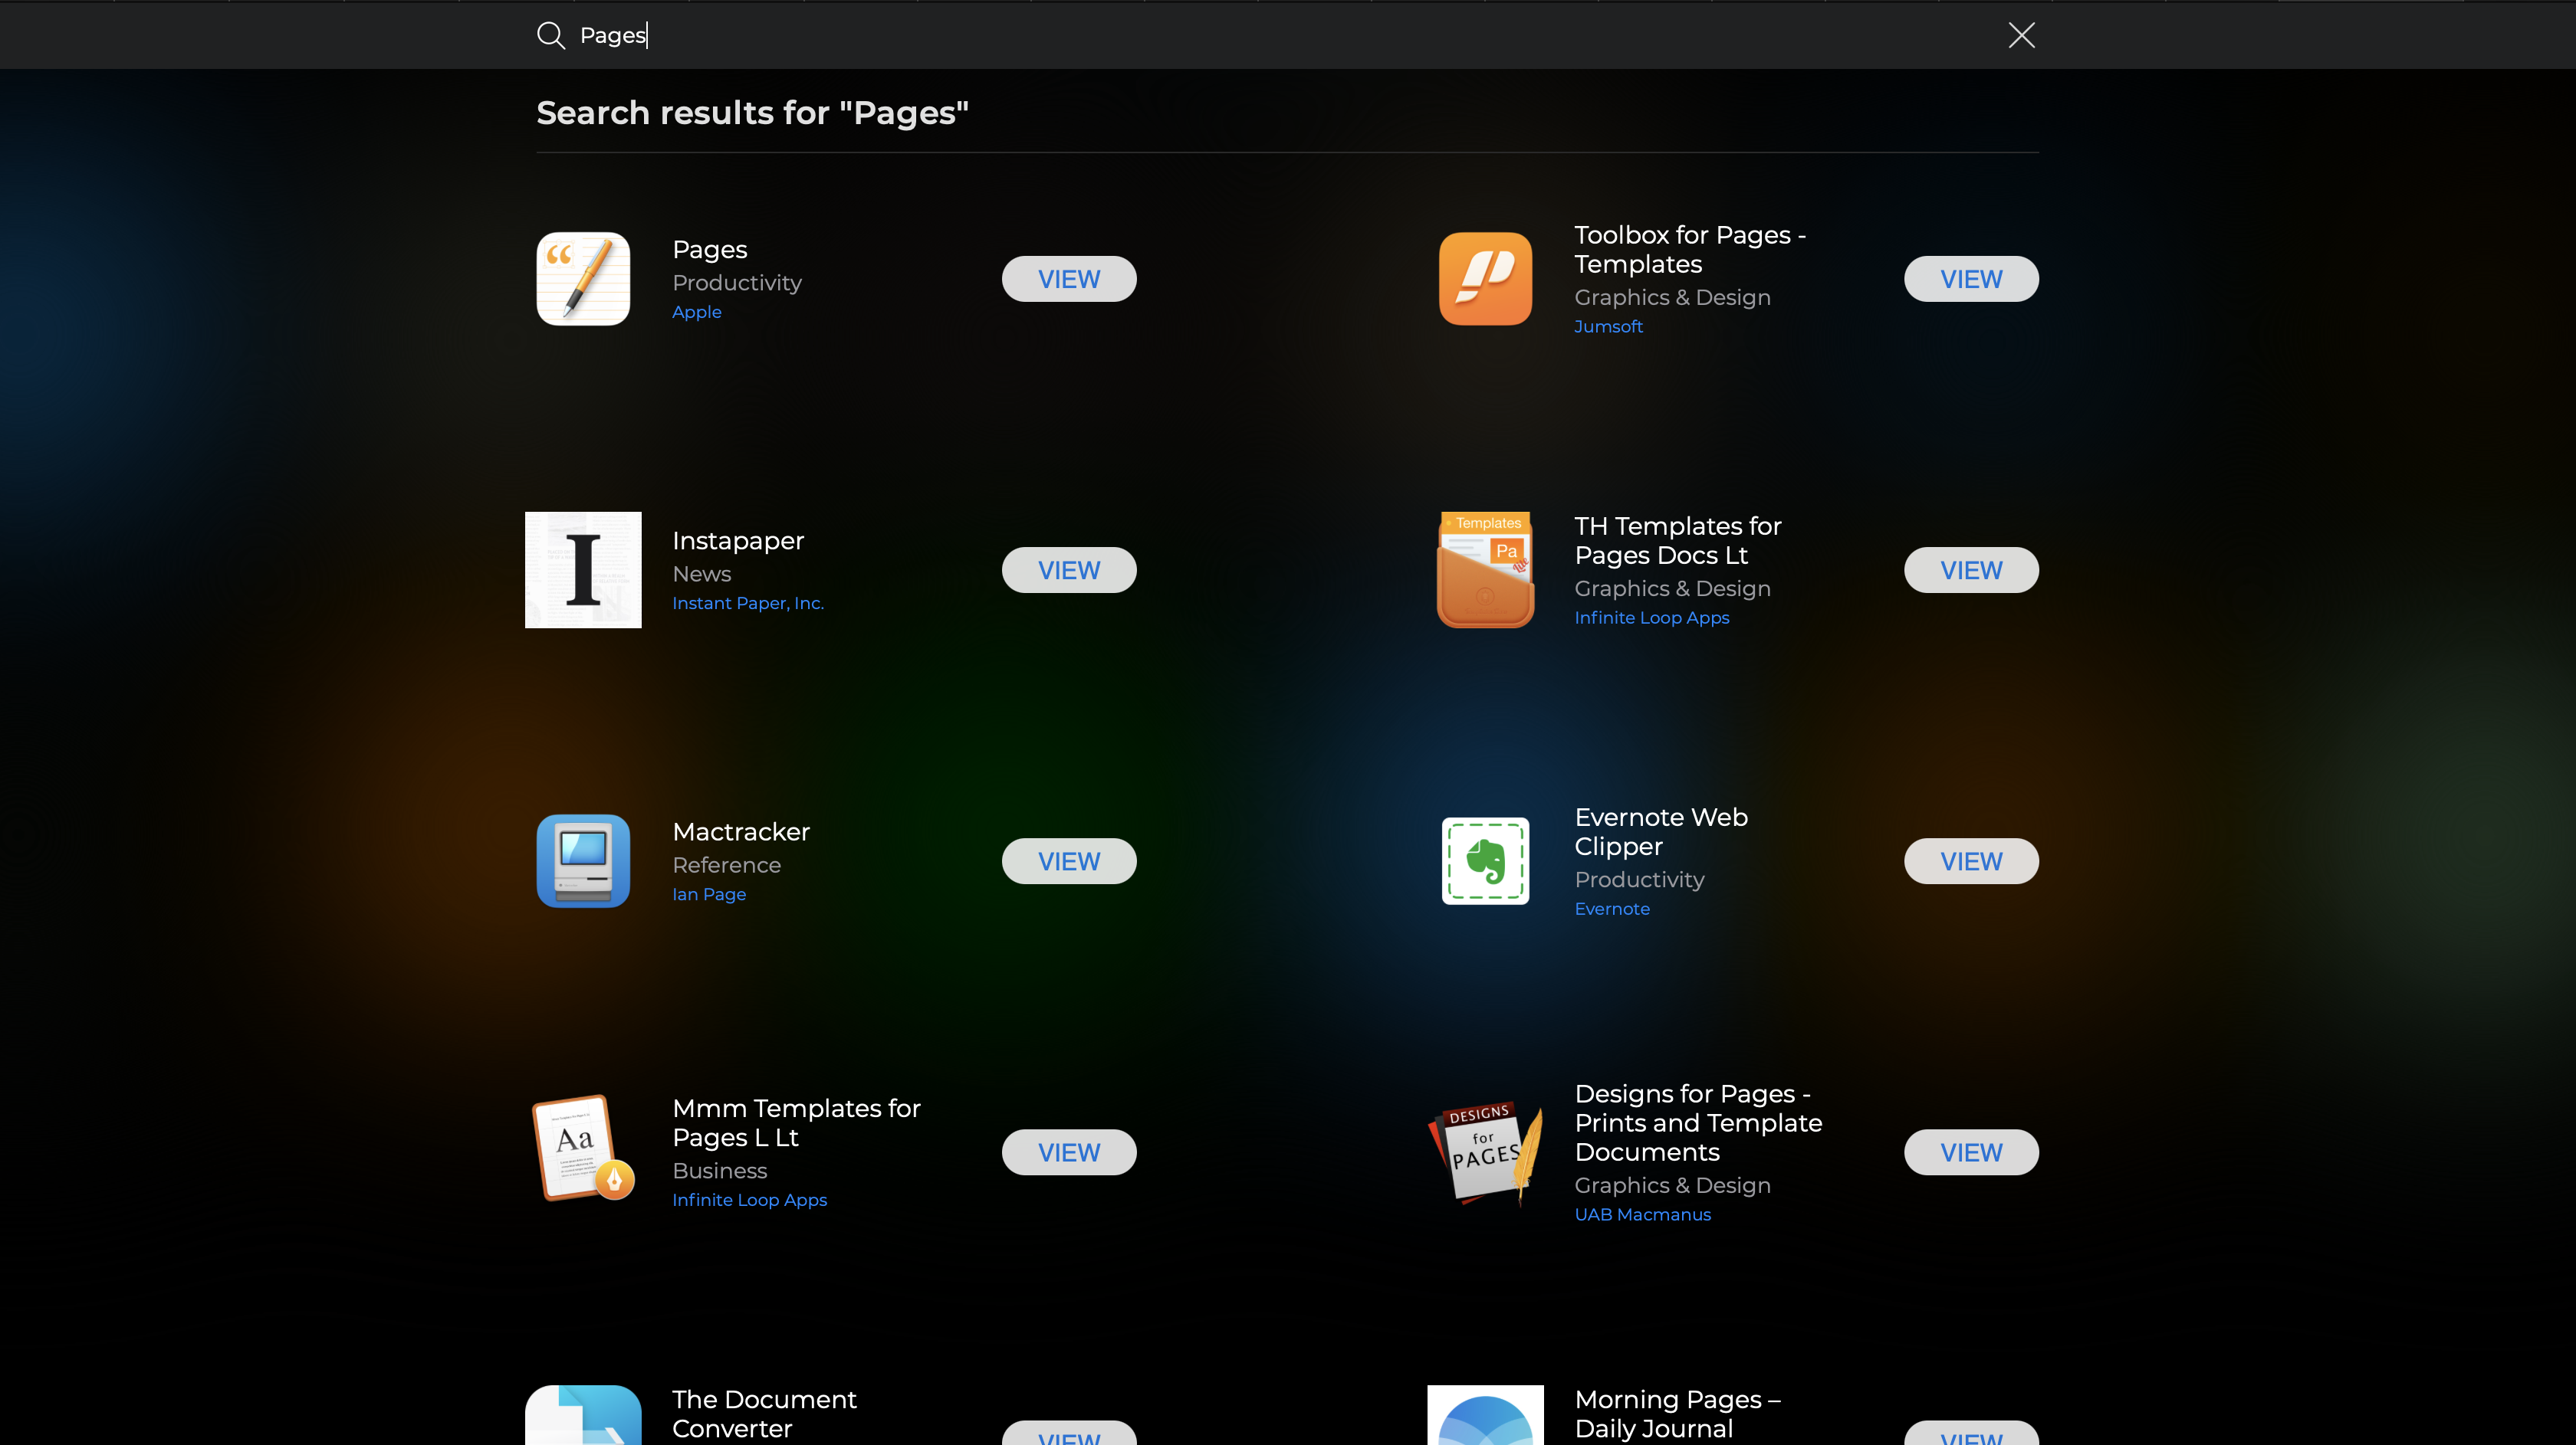
Task: Click the Designs for Pages icon
Action: coord(1485,1152)
